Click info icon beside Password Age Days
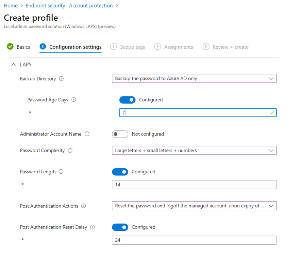Viewport: 301px width, 261px height. (x=74, y=100)
